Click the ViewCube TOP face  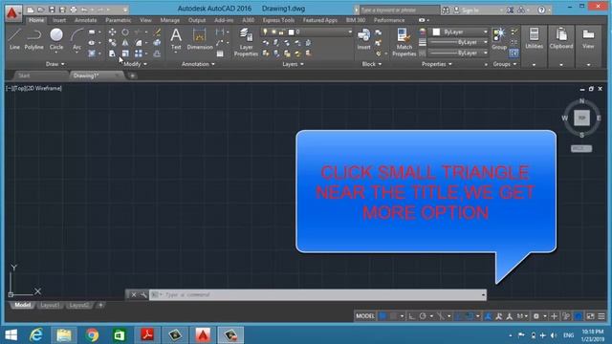[x=581, y=118]
